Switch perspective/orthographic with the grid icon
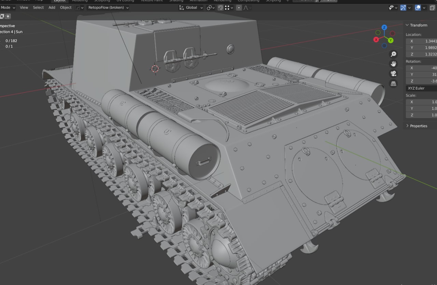This screenshot has height=285, width=437. 393,84
